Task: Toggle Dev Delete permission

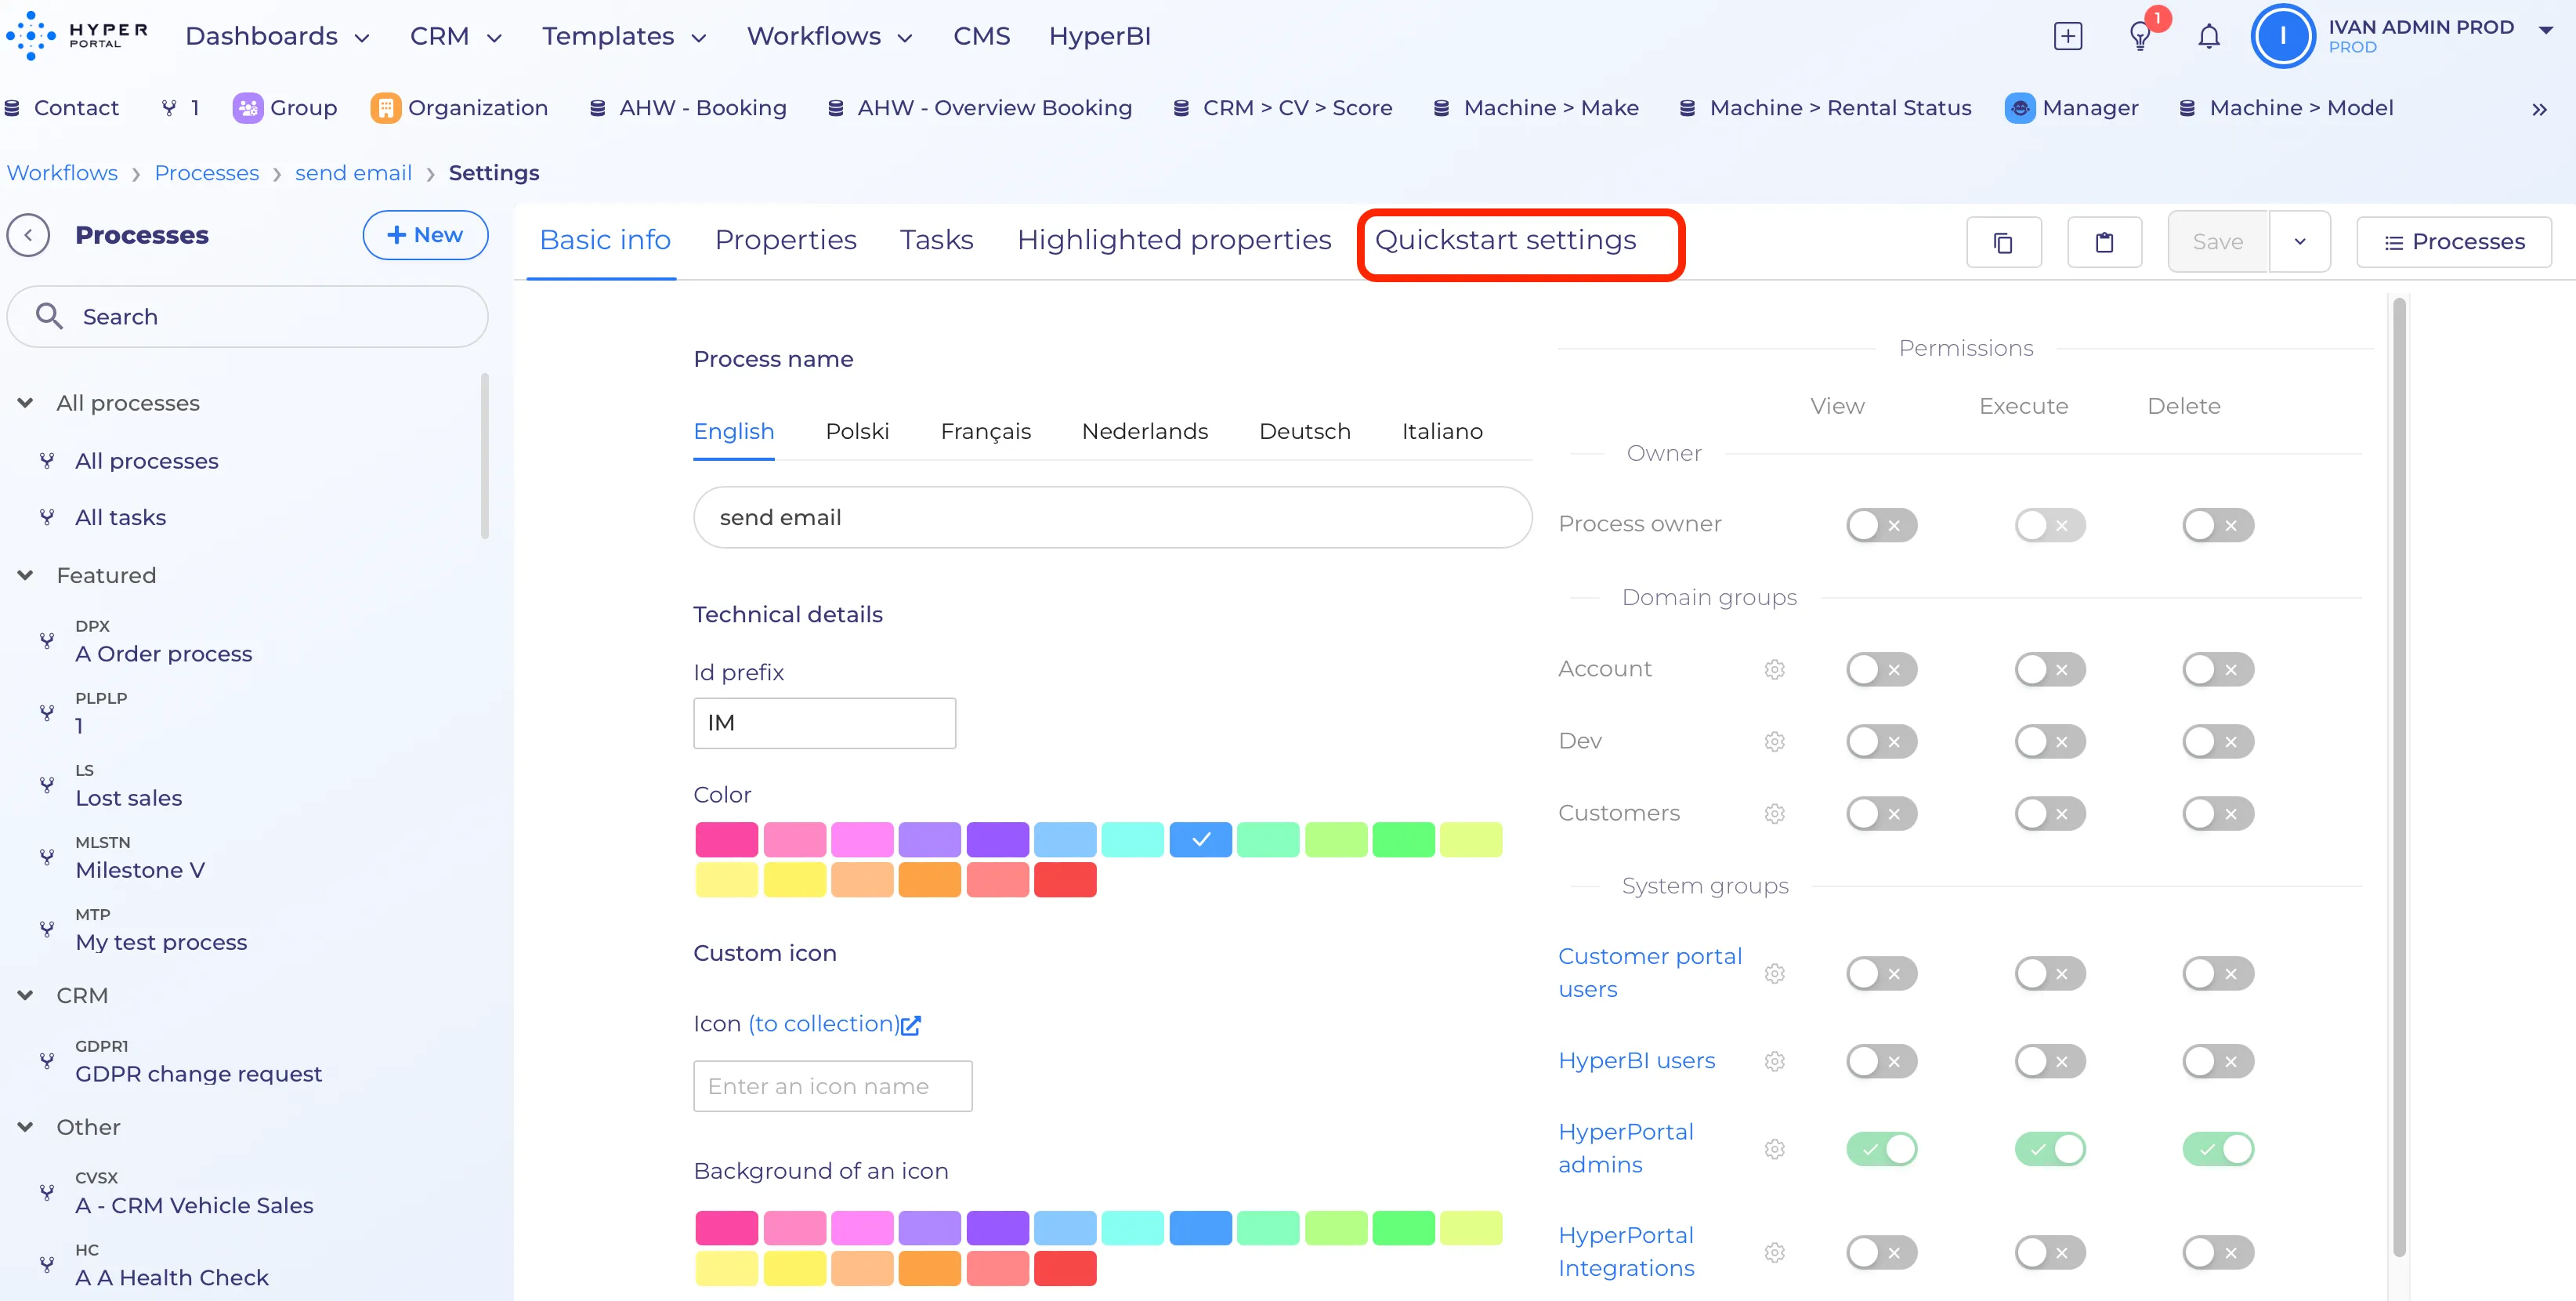Action: coord(2218,741)
